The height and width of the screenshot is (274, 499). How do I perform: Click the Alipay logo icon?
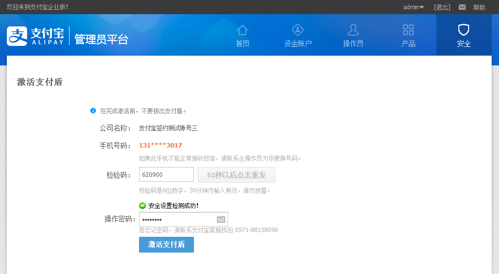point(17,36)
